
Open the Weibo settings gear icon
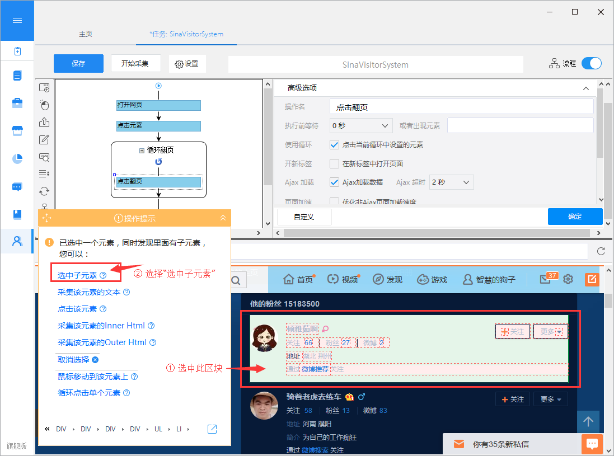[568, 279]
